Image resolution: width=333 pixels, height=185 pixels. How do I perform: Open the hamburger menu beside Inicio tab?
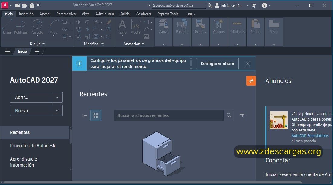click(8, 51)
